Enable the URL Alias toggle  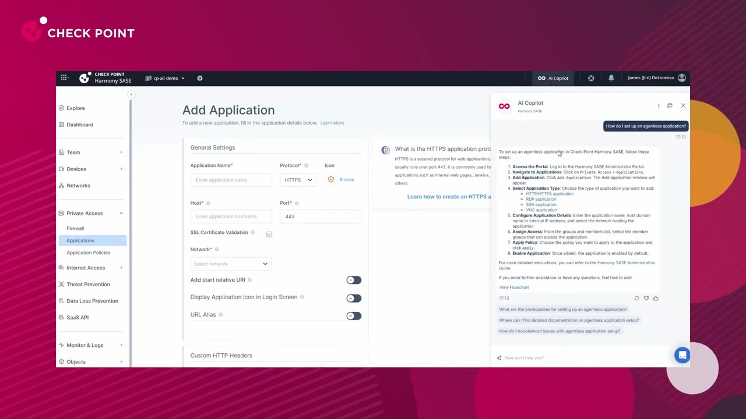click(354, 315)
